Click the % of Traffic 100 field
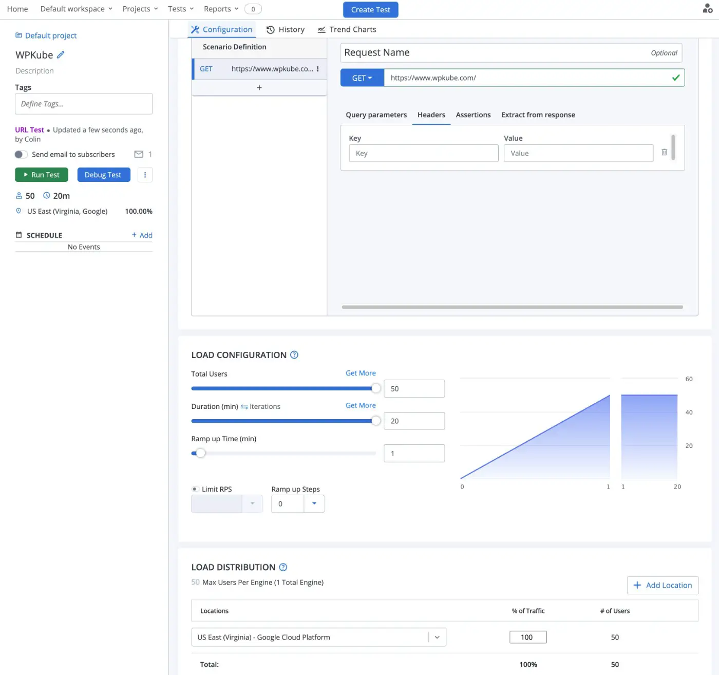 [x=528, y=638]
